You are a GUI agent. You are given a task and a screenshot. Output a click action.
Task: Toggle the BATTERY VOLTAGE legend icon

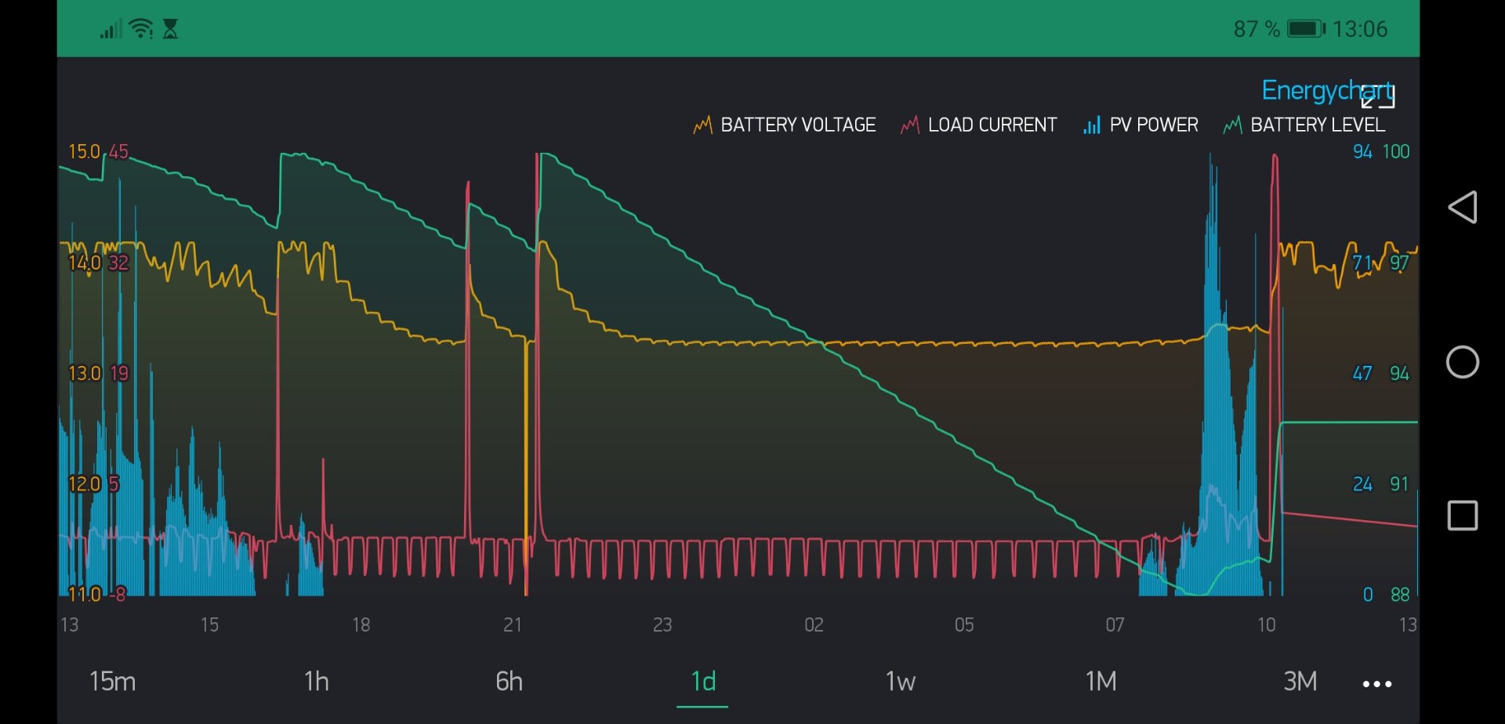[702, 125]
